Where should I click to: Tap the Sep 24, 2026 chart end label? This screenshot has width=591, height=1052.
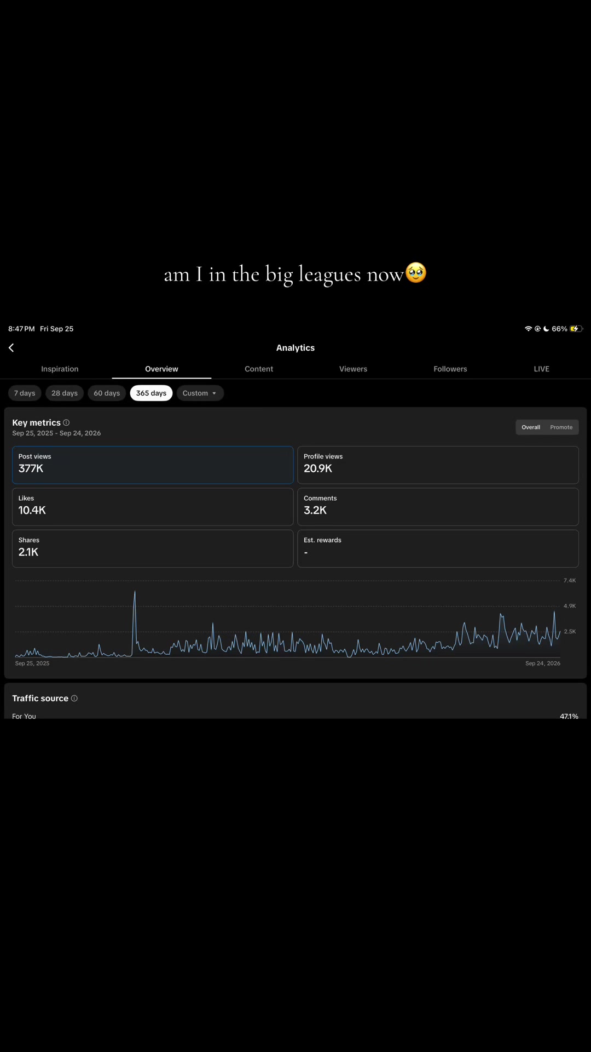click(x=543, y=663)
